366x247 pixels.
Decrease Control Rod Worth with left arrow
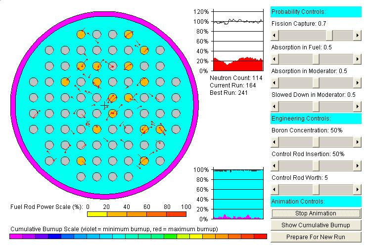coord(275,189)
